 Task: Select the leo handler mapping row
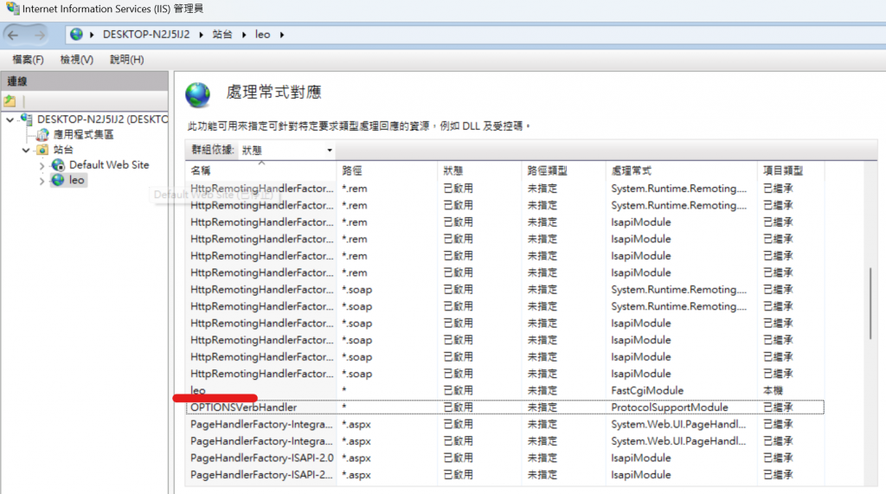tap(504, 390)
